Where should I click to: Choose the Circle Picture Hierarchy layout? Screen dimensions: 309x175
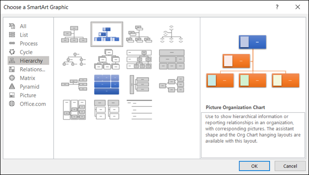pyautogui.click(x=74, y=59)
